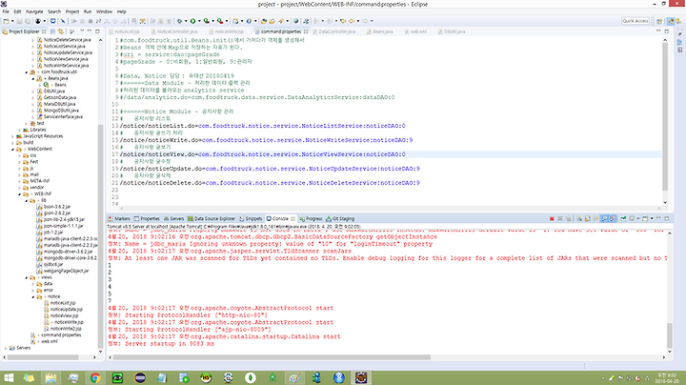Click the red Terminate button in Console
The width and height of the screenshot is (686, 385).
point(552,218)
